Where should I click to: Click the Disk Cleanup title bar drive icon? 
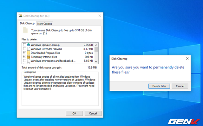click(x=20, y=16)
